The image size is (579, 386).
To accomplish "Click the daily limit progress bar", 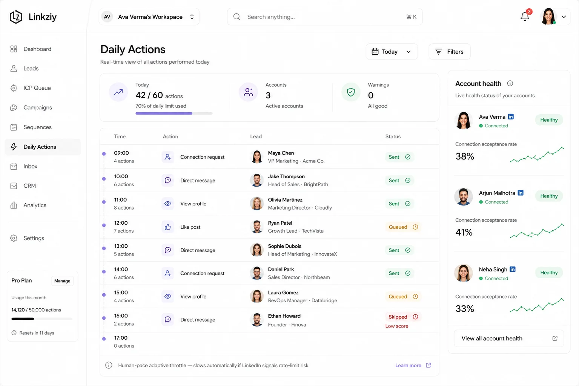I will click(174, 113).
